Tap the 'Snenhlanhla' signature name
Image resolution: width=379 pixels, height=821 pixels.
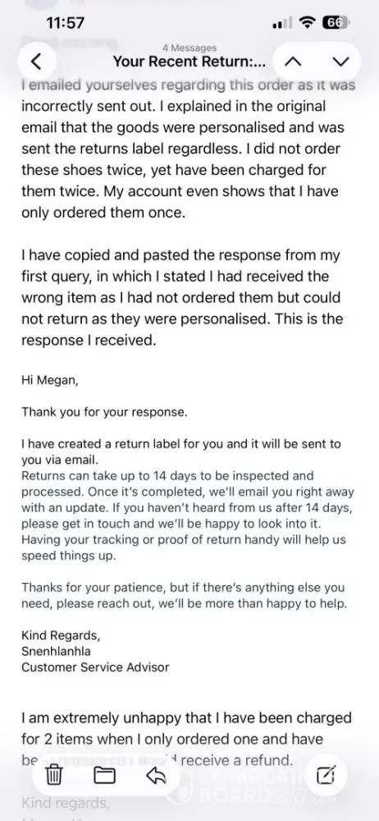[54, 651]
